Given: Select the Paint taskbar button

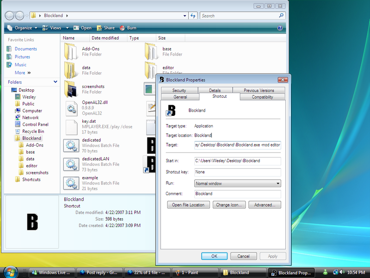Looking at the screenshot, I should tap(194, 272).
